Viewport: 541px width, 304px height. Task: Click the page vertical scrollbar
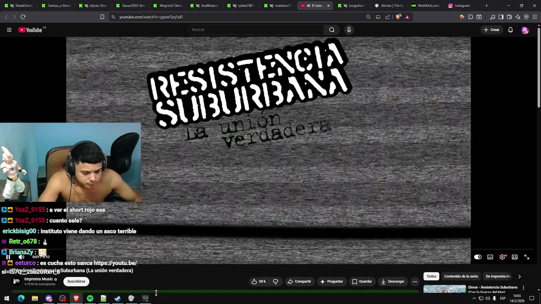pyautogui.click(x=538, y=68)
